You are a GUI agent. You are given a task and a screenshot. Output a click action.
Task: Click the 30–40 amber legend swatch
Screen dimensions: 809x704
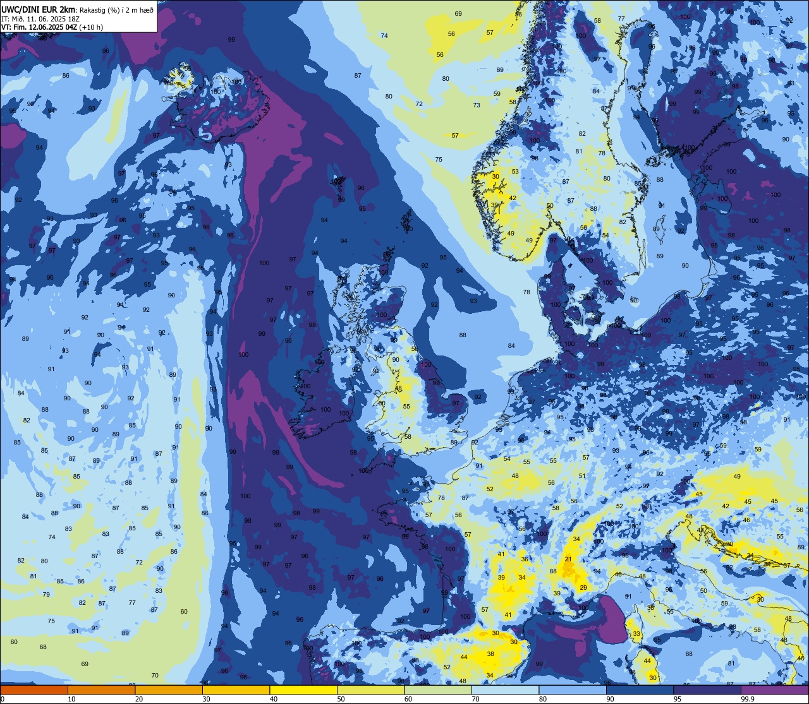[236, 689]
